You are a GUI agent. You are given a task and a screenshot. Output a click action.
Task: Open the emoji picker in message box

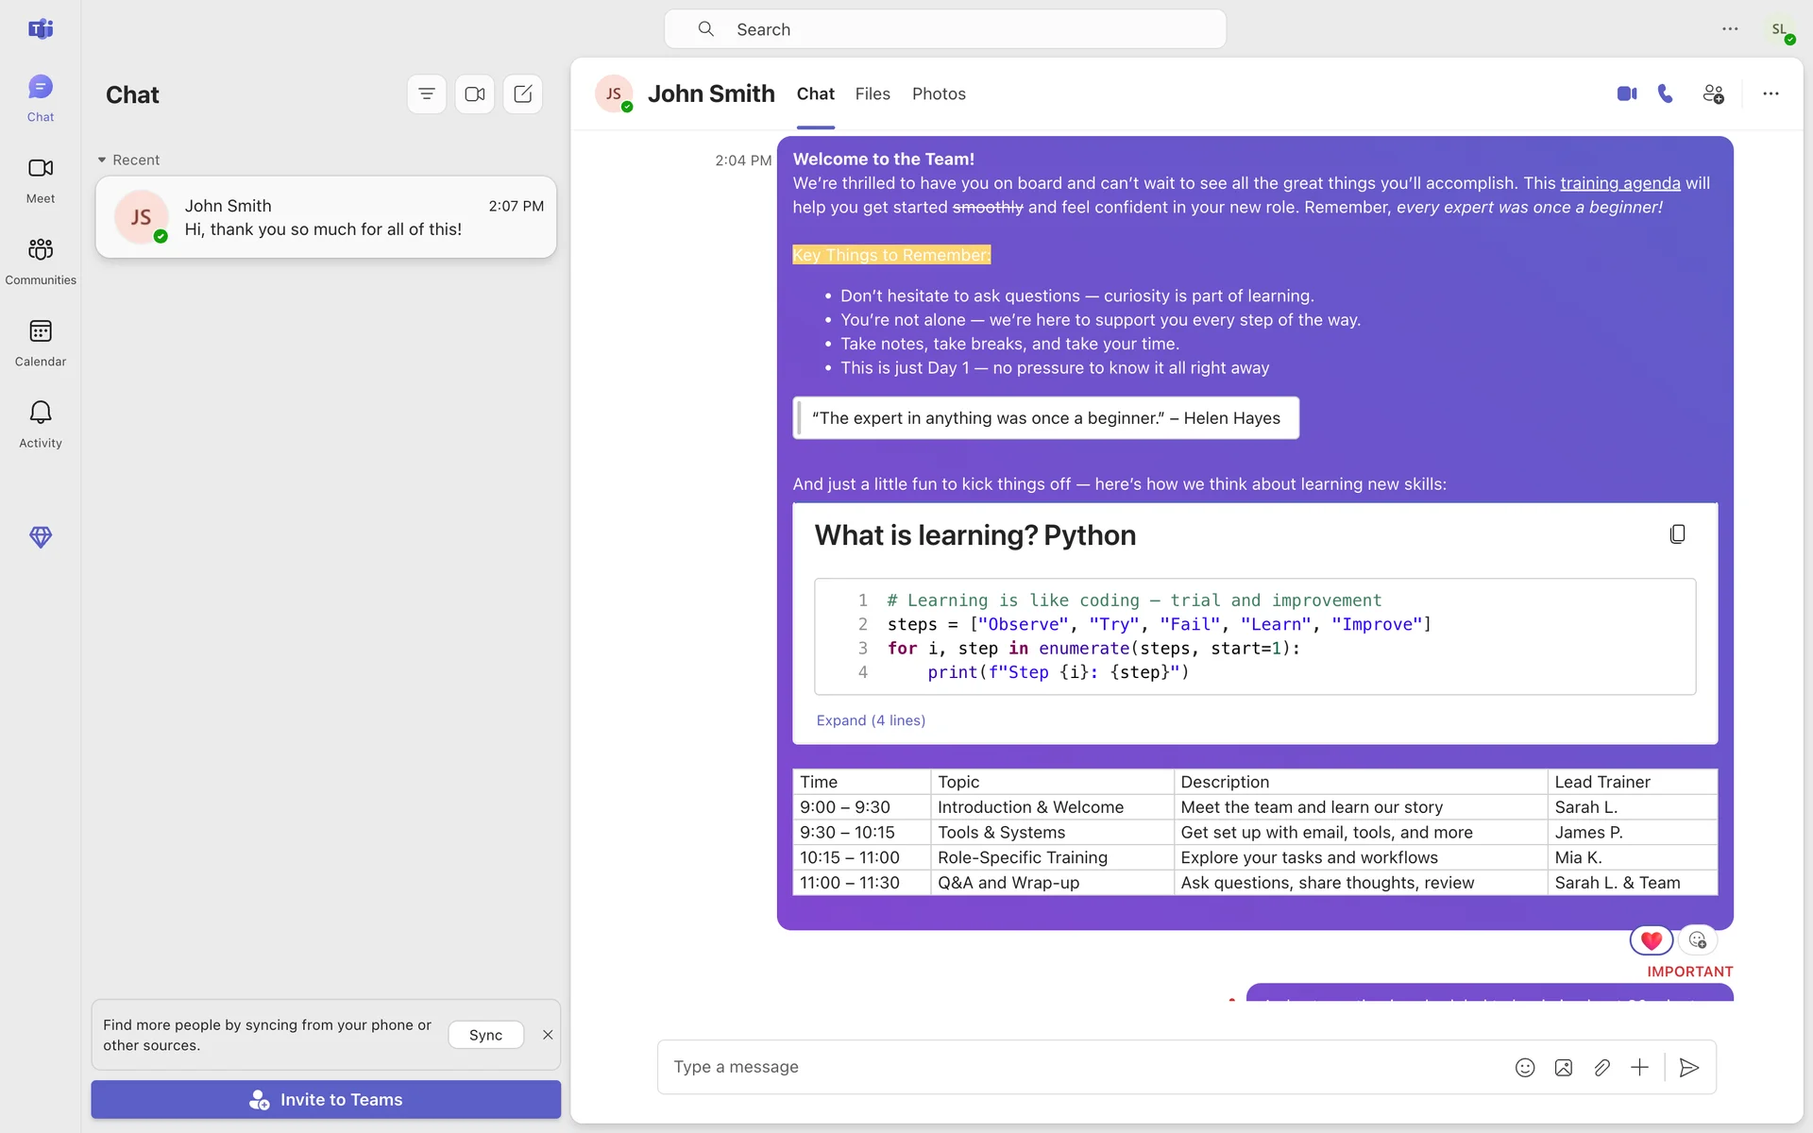1525,1068
